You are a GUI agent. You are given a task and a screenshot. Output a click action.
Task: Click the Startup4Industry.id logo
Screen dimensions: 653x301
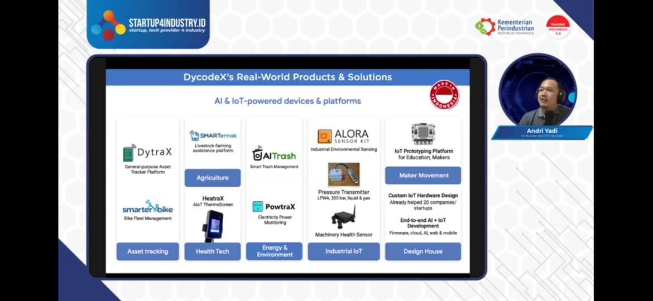pyautogui.click(x=148, y=25)
